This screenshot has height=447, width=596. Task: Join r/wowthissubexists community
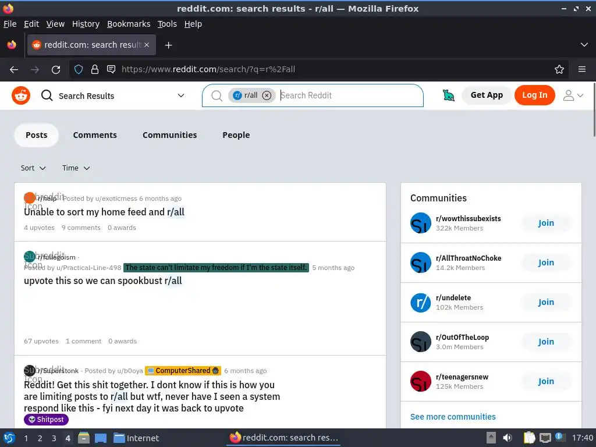[546, 223]
